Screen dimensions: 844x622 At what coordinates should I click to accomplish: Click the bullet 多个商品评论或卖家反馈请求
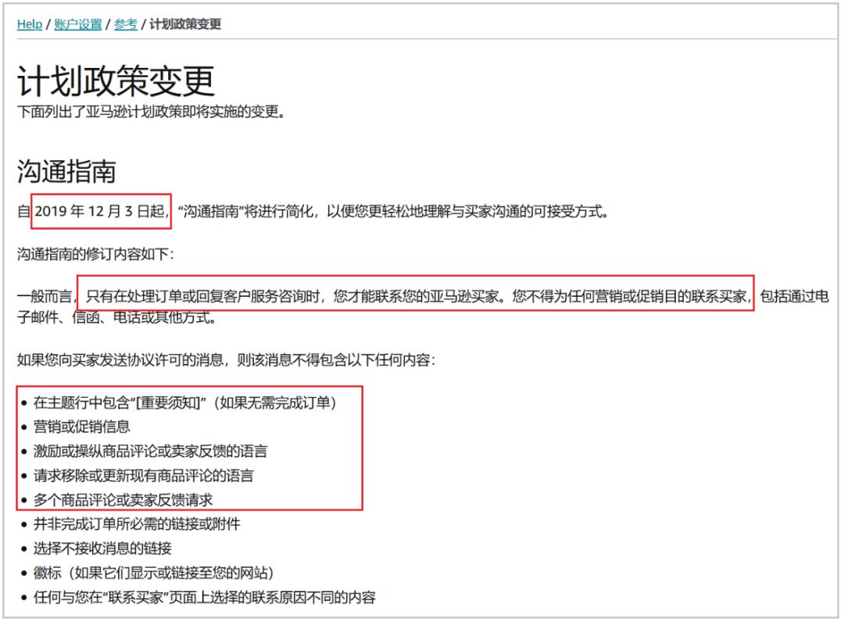tap(123, 499)
